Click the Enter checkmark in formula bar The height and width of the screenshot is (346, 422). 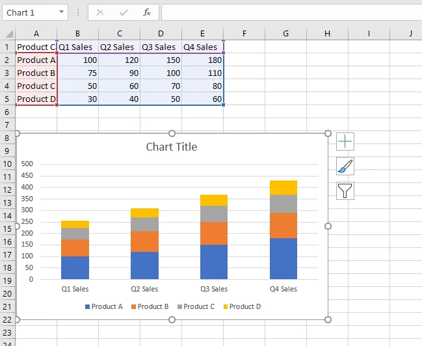124,12
